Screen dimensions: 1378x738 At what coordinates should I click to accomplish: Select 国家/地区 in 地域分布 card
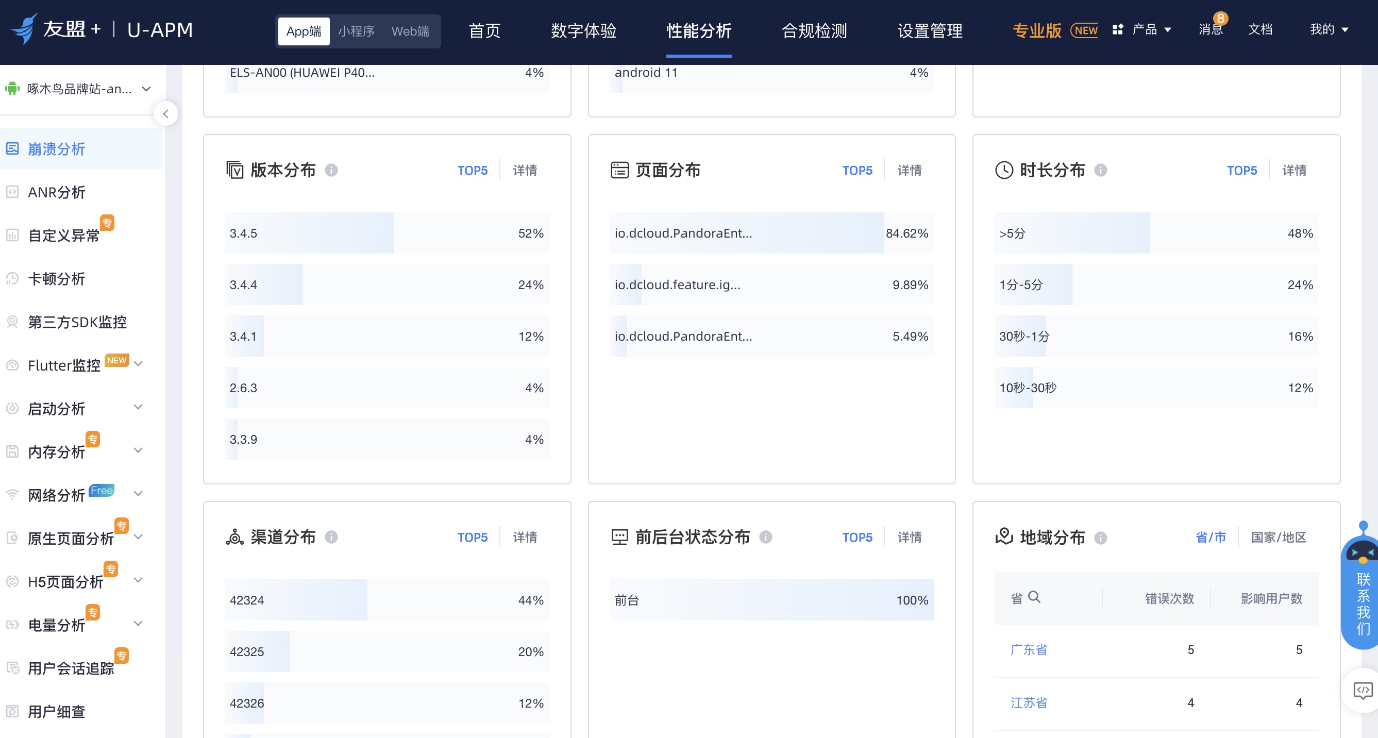click(x=1279, y=537)
